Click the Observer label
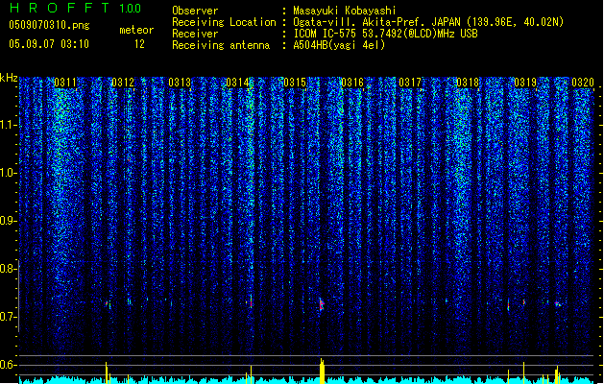This screenshot has height=384, width=604. [x=195, y=11]
